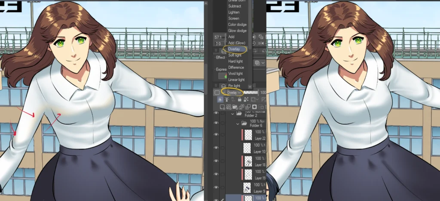The image size is (440, 201).
Task: Collapse Folder 6 in layer list
Action: 238,124
